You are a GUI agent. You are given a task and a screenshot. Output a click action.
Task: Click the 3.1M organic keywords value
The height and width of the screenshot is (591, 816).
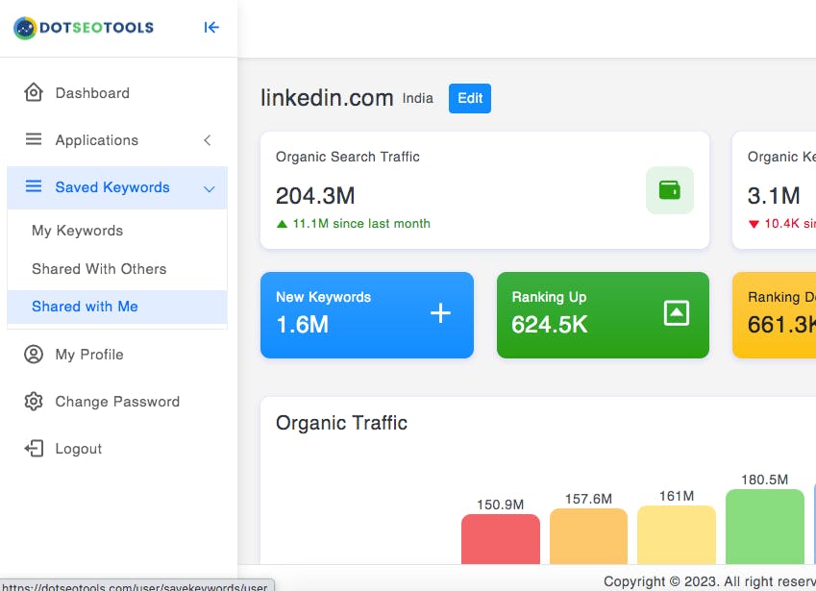(x=774, y=196)
